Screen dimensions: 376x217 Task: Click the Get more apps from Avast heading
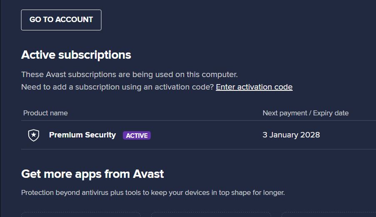[x=92, y=174]
